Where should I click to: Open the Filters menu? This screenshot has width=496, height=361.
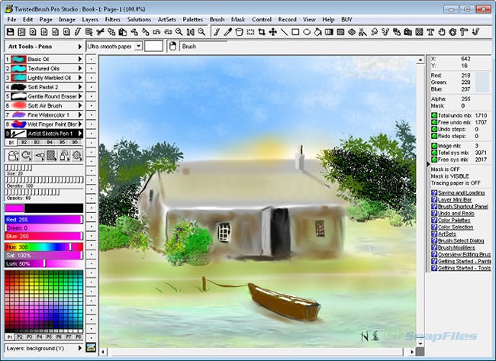point(113,20)
